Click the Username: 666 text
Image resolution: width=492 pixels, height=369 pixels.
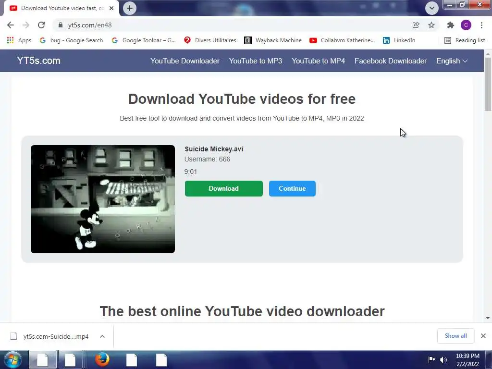[x=207, y=159]
